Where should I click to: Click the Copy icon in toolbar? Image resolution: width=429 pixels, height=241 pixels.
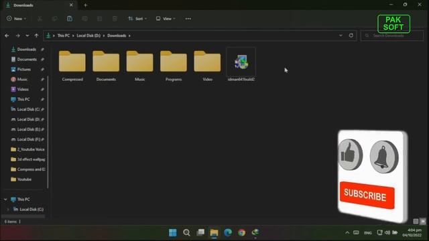55,19
